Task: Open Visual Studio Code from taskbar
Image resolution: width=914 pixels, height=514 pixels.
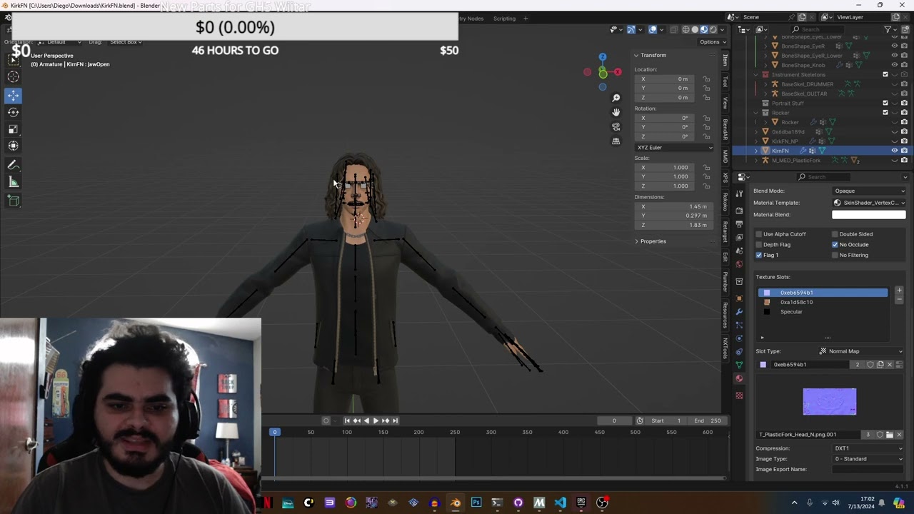Action: pyautogui.click(x=560, y=503)
